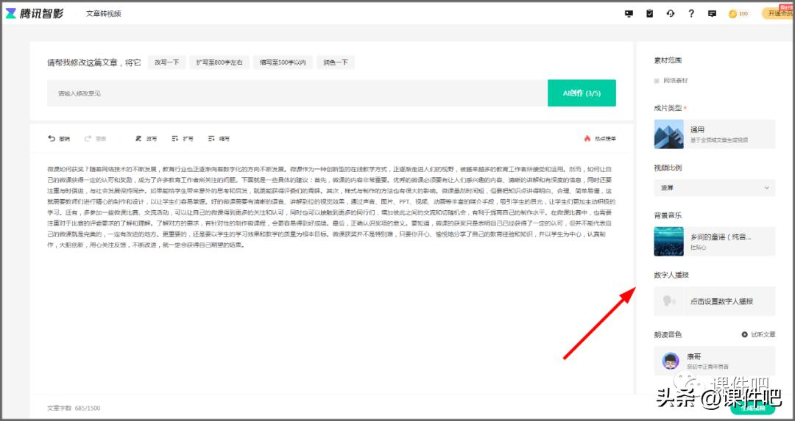Screen dimensions: 795x421
Task: Click the background music 乡间的童谣 card
Action: (714, 242)
